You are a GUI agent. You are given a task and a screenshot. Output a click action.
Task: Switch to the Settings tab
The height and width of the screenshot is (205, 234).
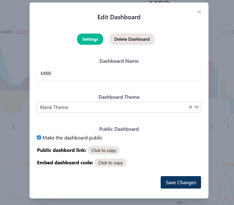pos(90,39)
